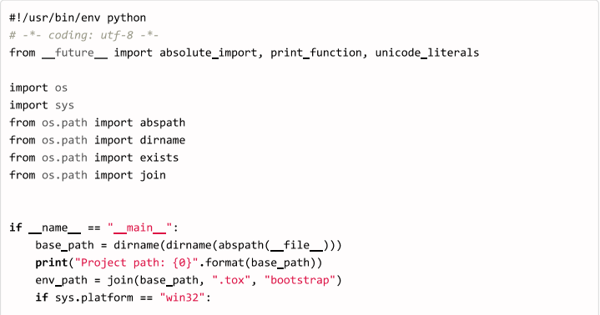Click the word 'print_function'
The height and width of the screenshot is (315, 600).
316,52
